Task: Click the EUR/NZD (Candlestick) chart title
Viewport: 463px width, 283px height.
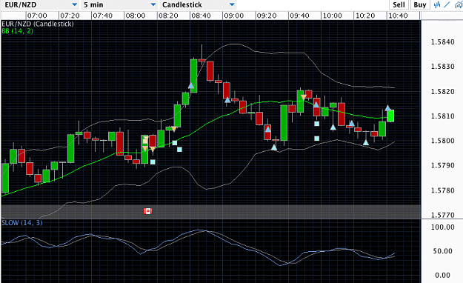Action: pos(38,24)
